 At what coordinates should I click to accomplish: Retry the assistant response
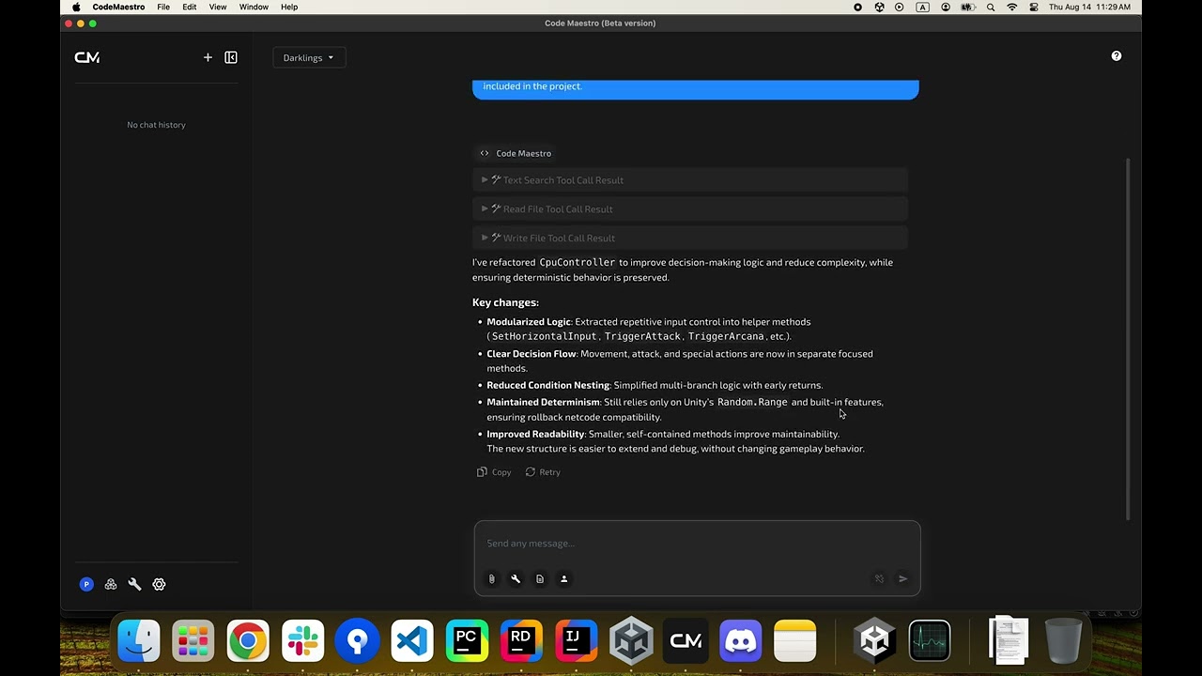click(543, 472)
